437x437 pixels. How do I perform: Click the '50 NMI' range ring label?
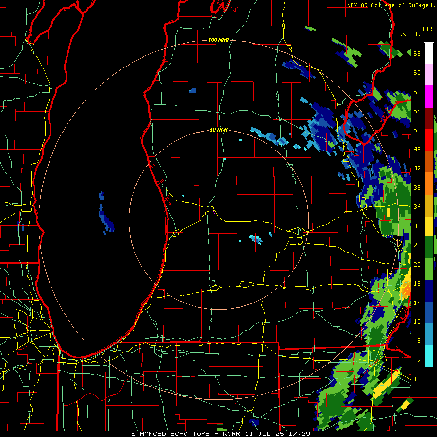click(x=218, y=130)
